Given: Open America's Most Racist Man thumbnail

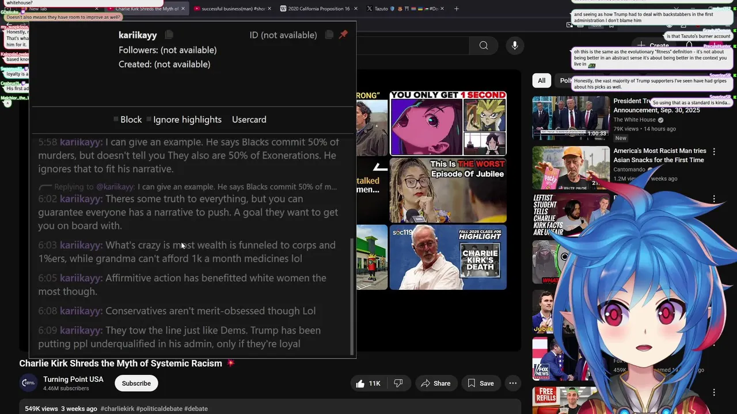Looking at the screenshot, I should point(571,167).
